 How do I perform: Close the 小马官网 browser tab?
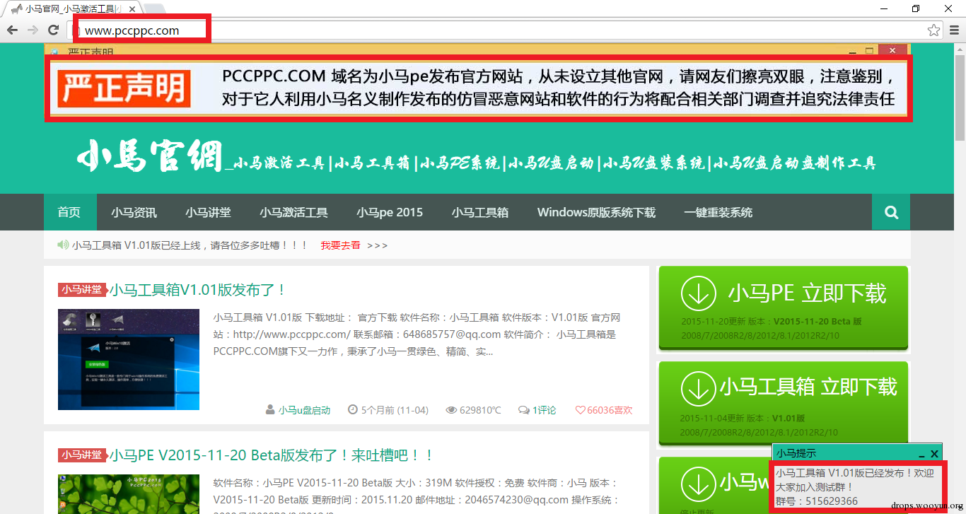132,8
